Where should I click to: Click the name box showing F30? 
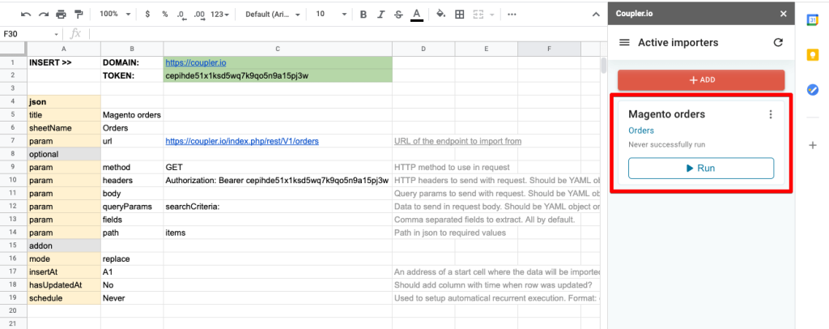(27, 34)
